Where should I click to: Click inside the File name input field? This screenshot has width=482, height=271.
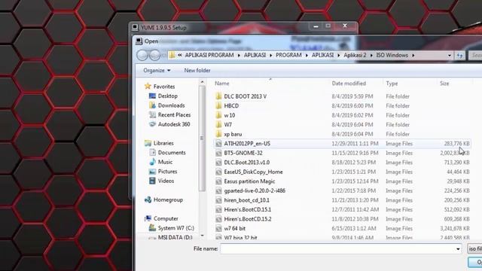pos(337,249)
